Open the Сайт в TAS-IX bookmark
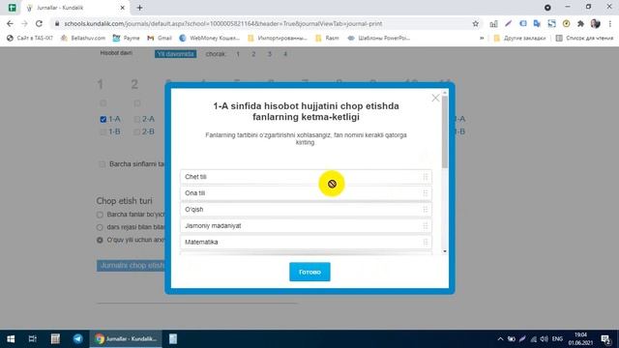 click(30, 38)
